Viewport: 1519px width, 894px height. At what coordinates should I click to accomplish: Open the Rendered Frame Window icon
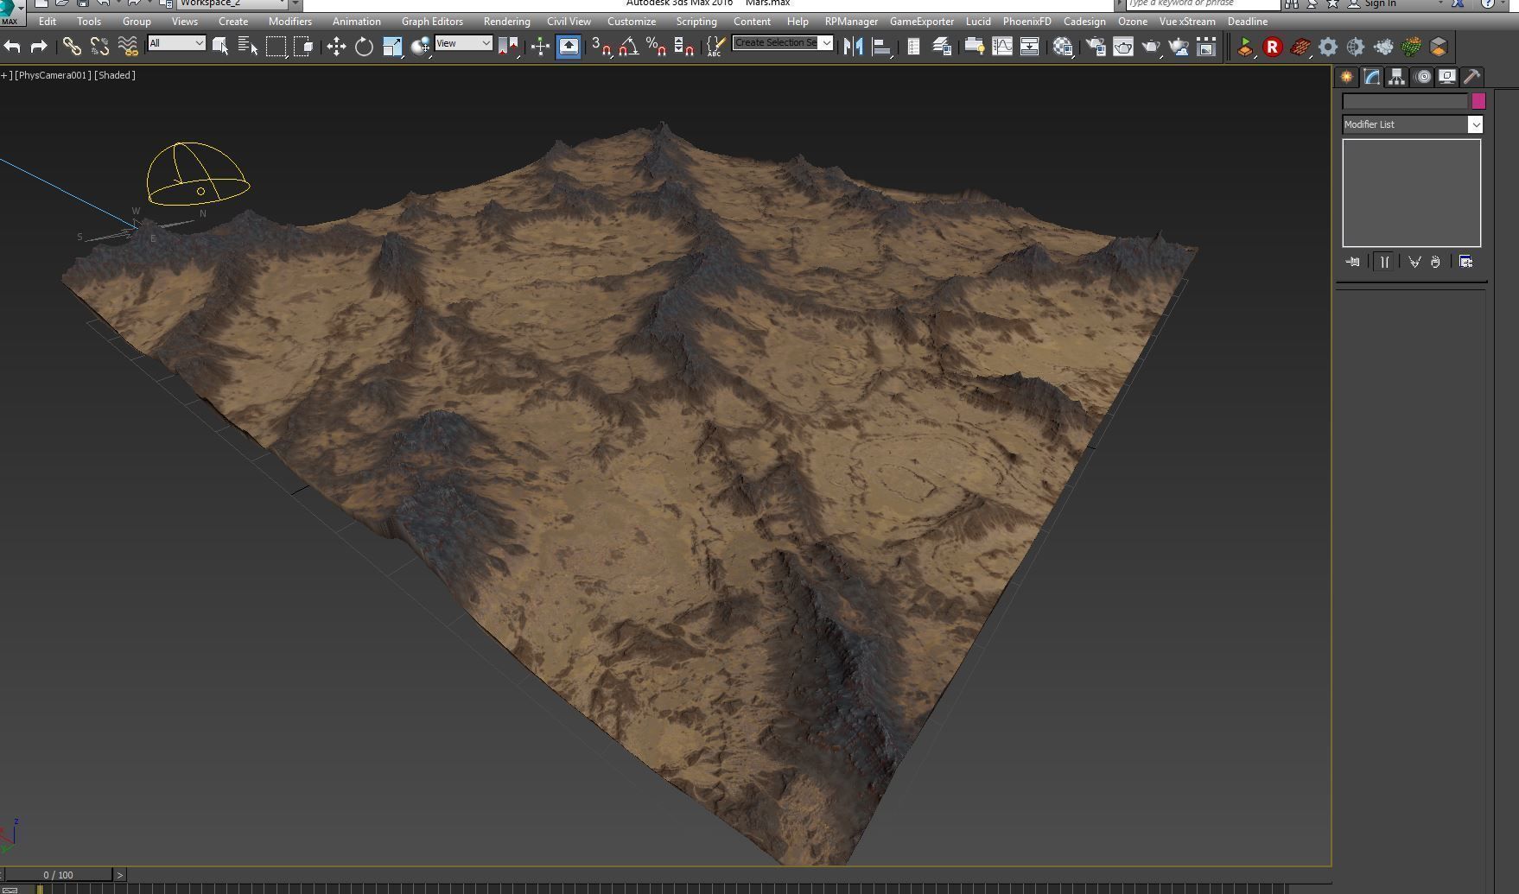[1123, 47]
